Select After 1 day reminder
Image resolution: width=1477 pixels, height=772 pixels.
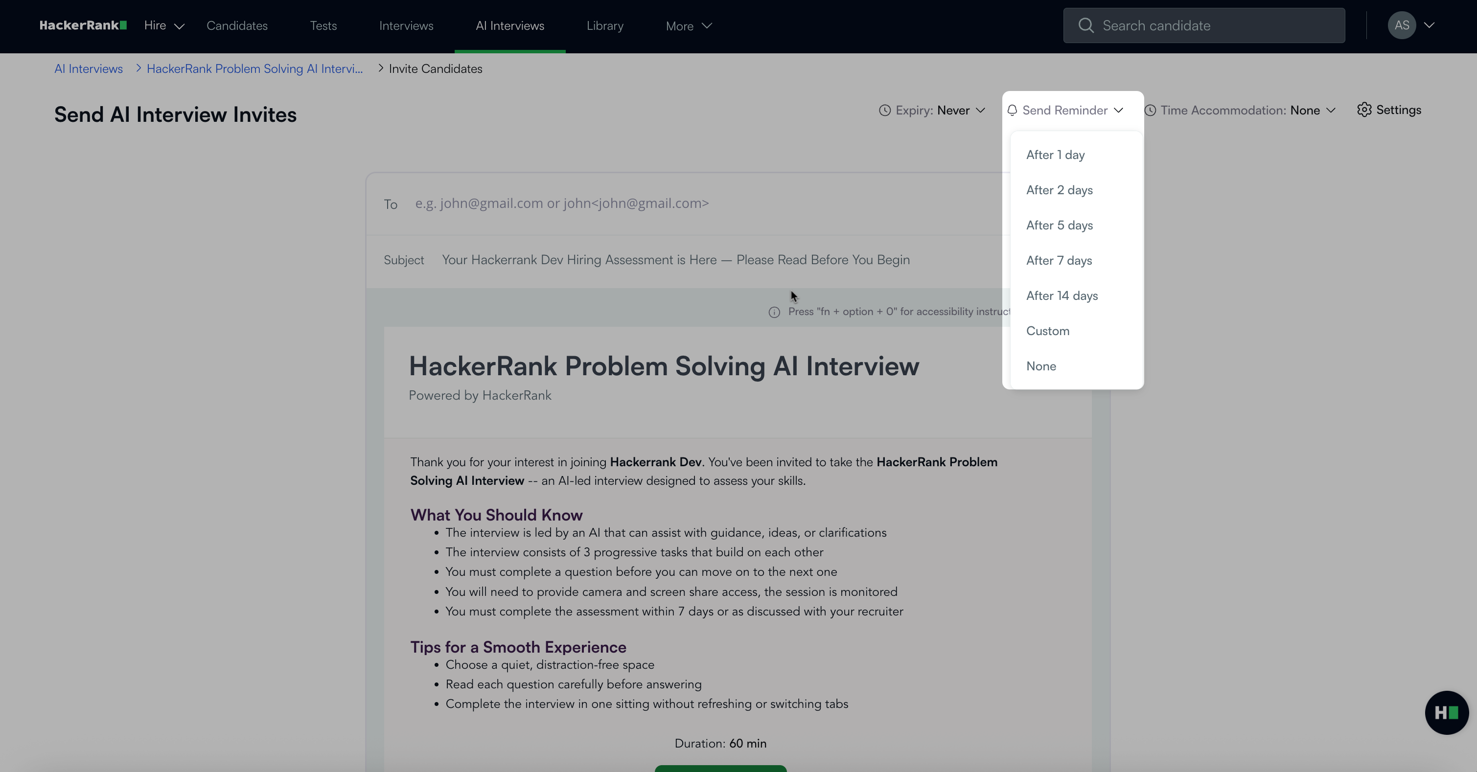(1076, 155)
